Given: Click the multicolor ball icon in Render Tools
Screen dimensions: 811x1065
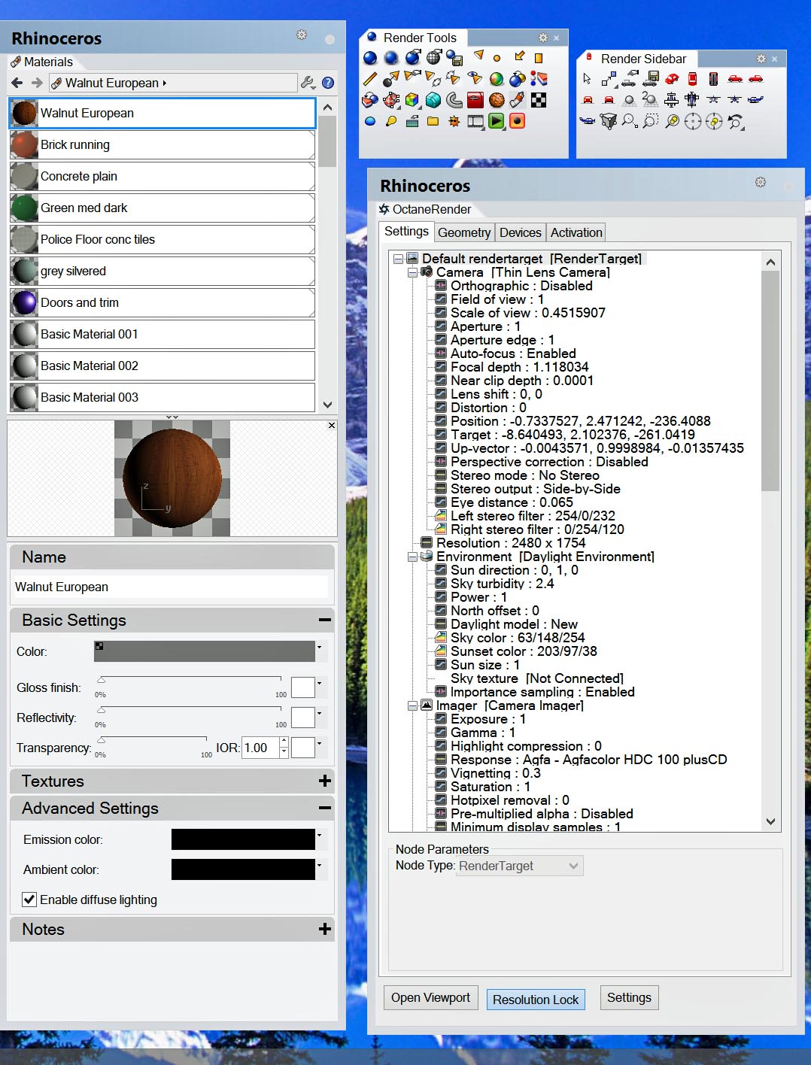Looking at the screenshot, I should click(497, 78).
